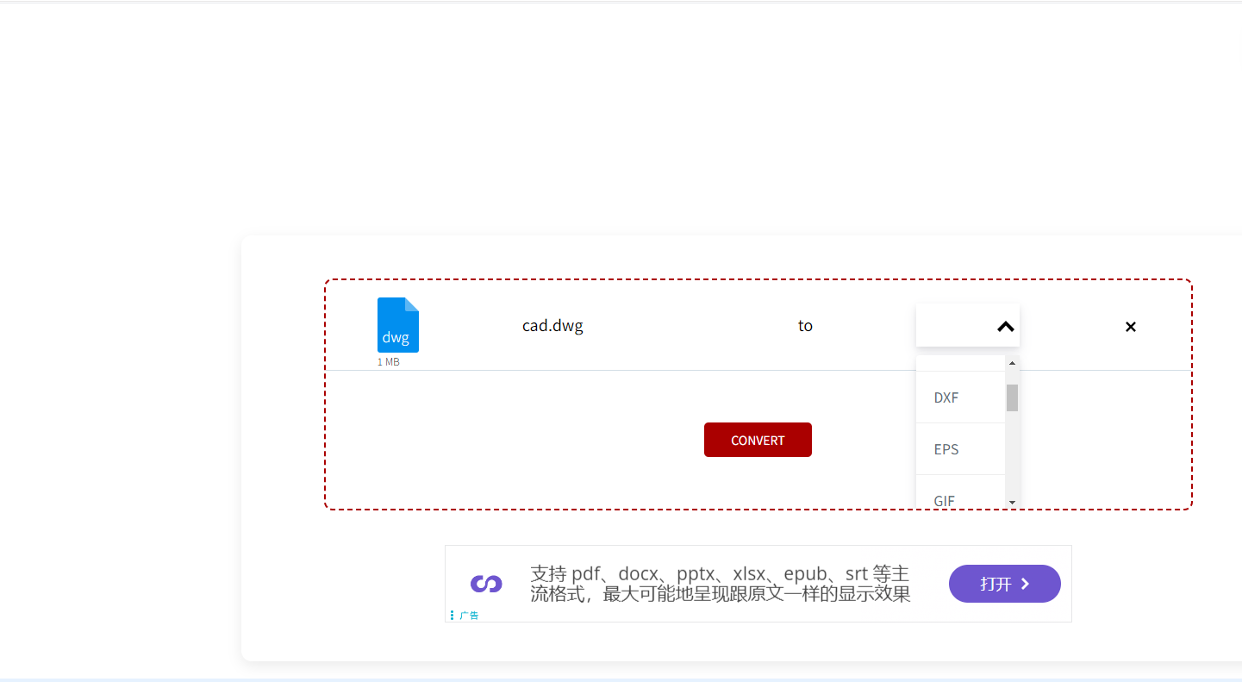Screen dimensions: 1242x682
Task: Select the cad.dwg file name
Action: (x=552, y=326)
